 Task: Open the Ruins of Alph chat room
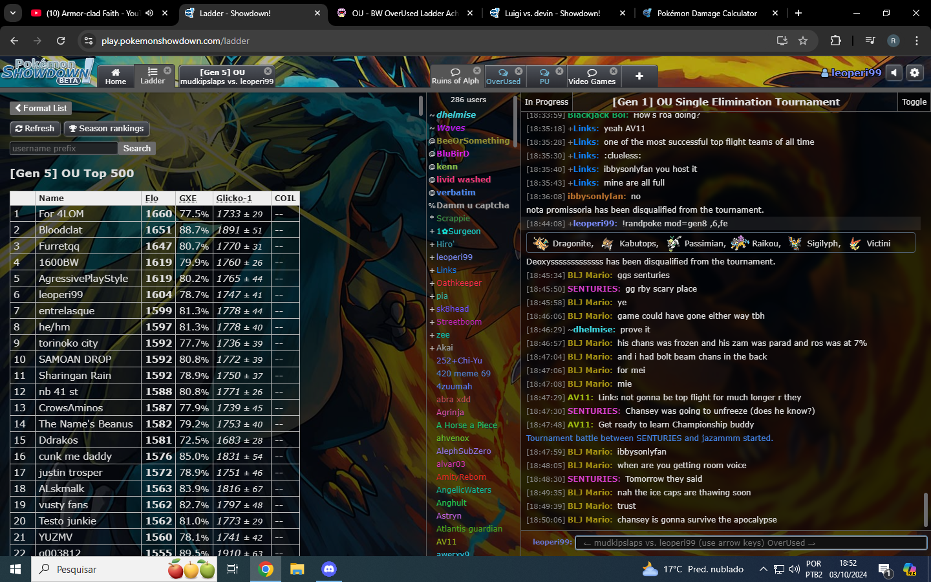455,76
